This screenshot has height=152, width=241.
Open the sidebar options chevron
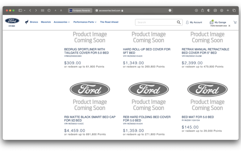24,10
